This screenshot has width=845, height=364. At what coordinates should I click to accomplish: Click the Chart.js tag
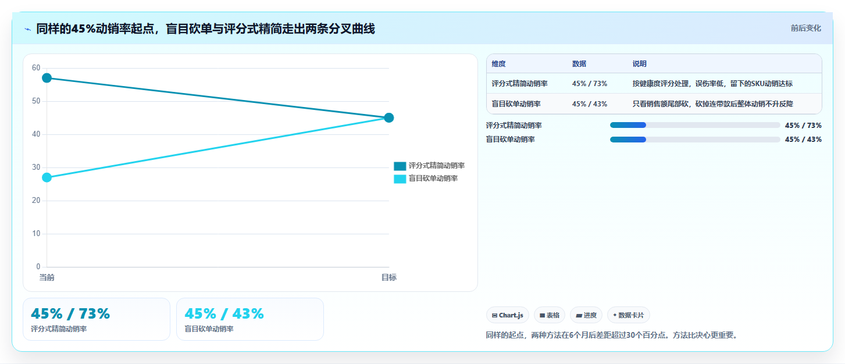508,315
